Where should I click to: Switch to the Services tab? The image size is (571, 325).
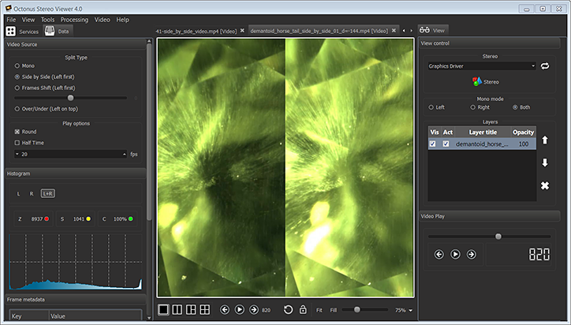coord(22,32)
